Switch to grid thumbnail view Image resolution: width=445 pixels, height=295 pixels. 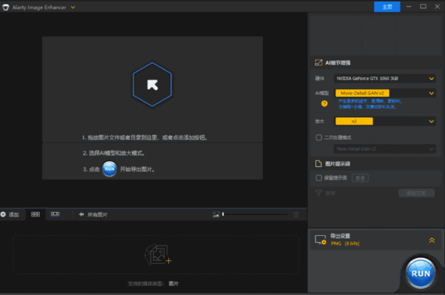point(35,214)
